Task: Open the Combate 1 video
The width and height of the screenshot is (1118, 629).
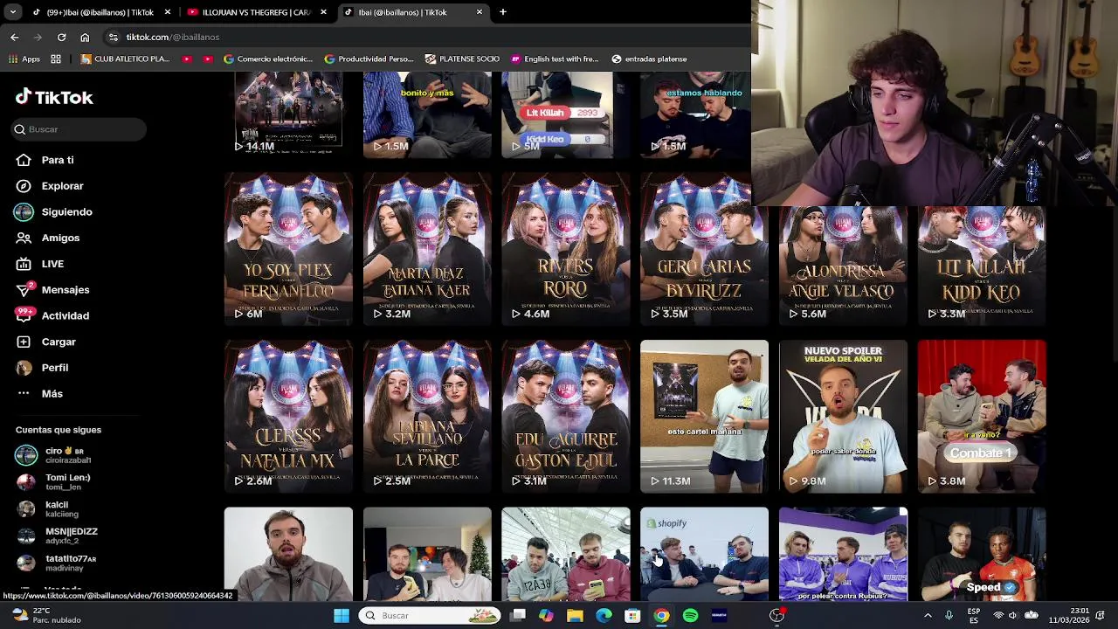Action: point(982,417)
